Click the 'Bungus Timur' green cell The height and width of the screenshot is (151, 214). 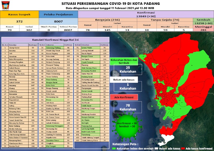tap(91, 56)
